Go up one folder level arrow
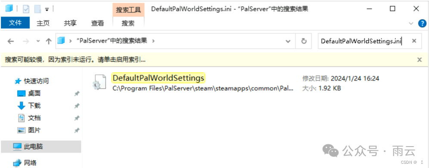Image resolution: width=429 pixels, height=168 pixels. click(49, 41)
